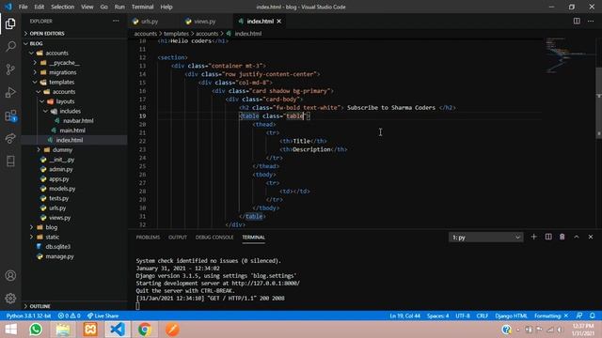Viewport: 602px width, 338px height.
Task: Maximize the panel with up chevron
Action: coord(577,237)
